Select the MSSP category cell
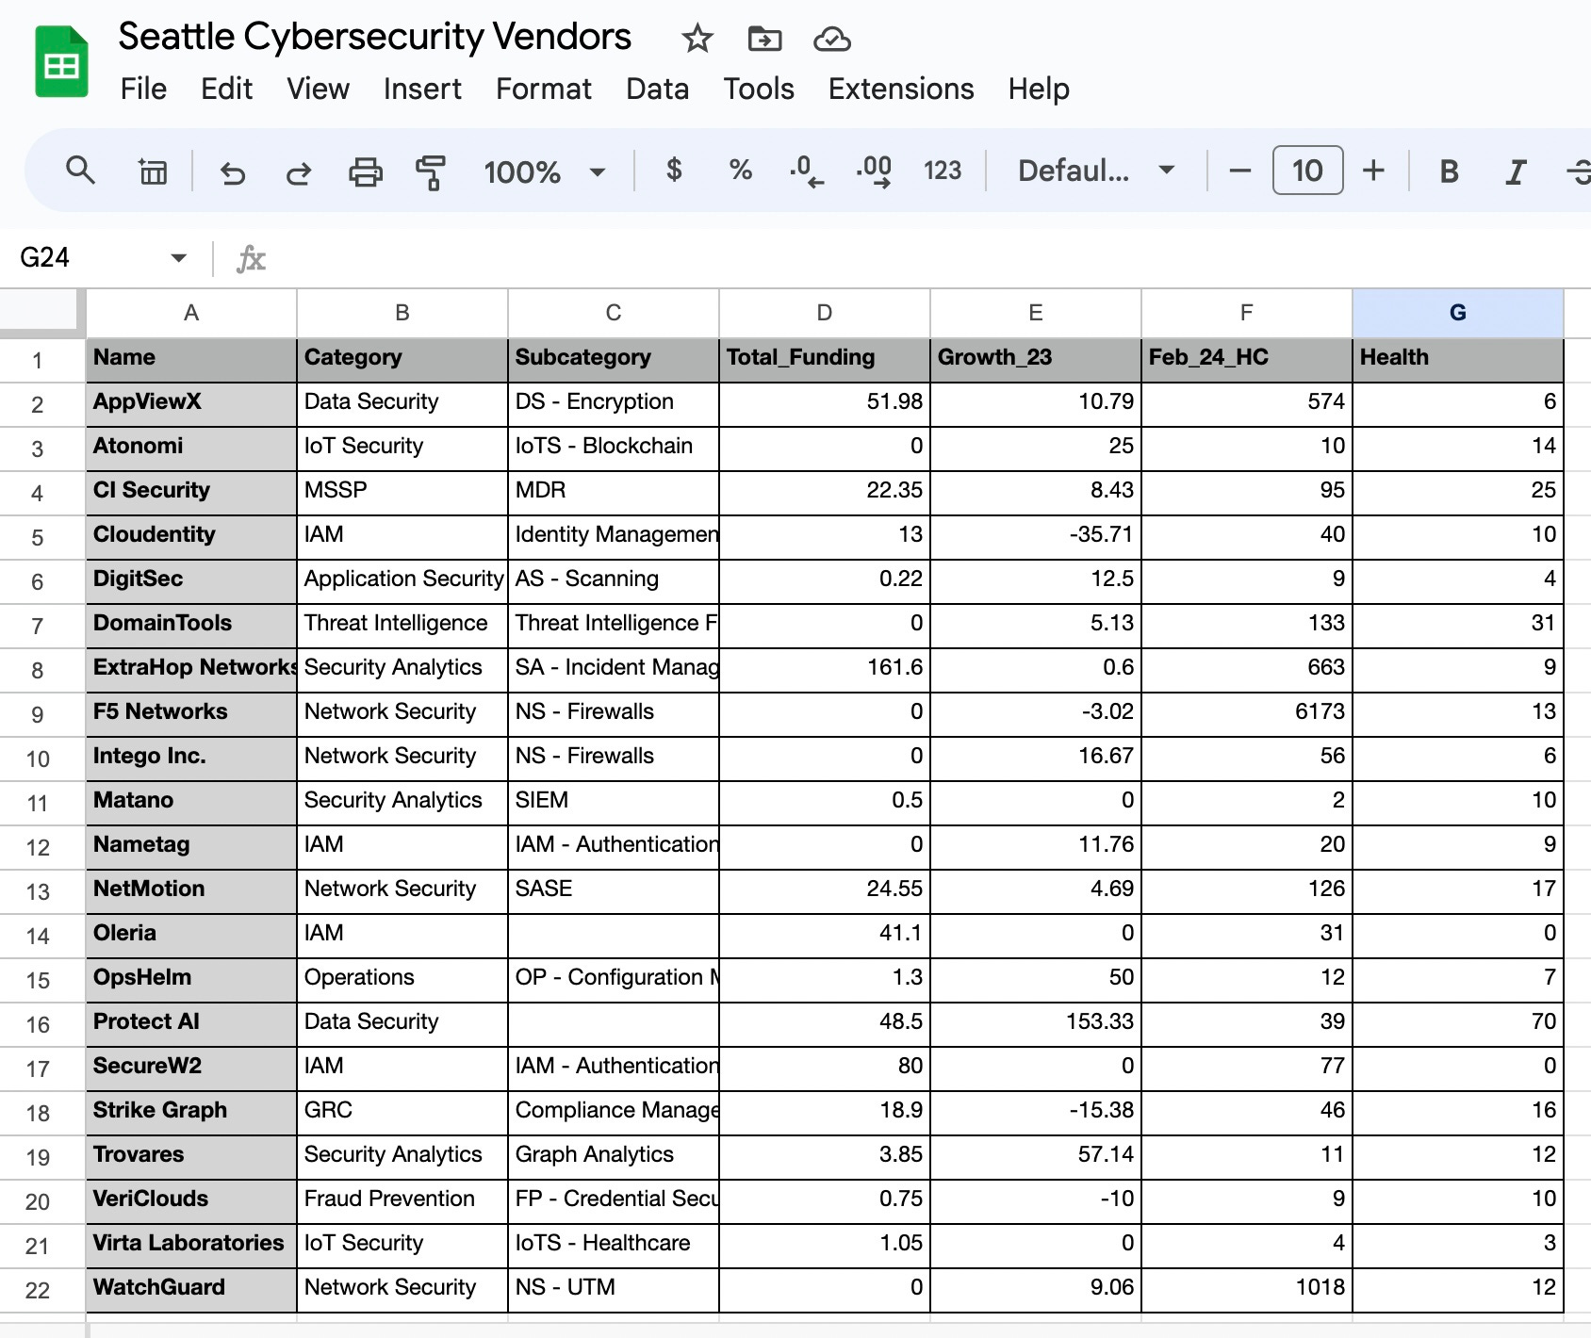1591x1338 pixels. click(x=402, y=492)
